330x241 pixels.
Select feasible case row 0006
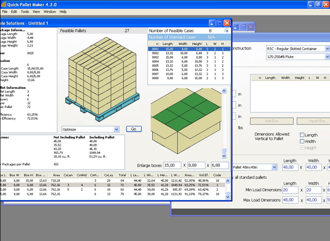tap(189, 70)
